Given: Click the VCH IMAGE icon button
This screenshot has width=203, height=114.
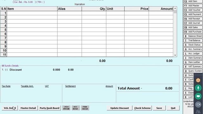Looking at the screenshot, I should coord(66,108).
